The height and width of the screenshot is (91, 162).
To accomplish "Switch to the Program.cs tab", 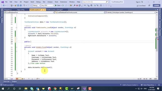I will pos(8,10).
